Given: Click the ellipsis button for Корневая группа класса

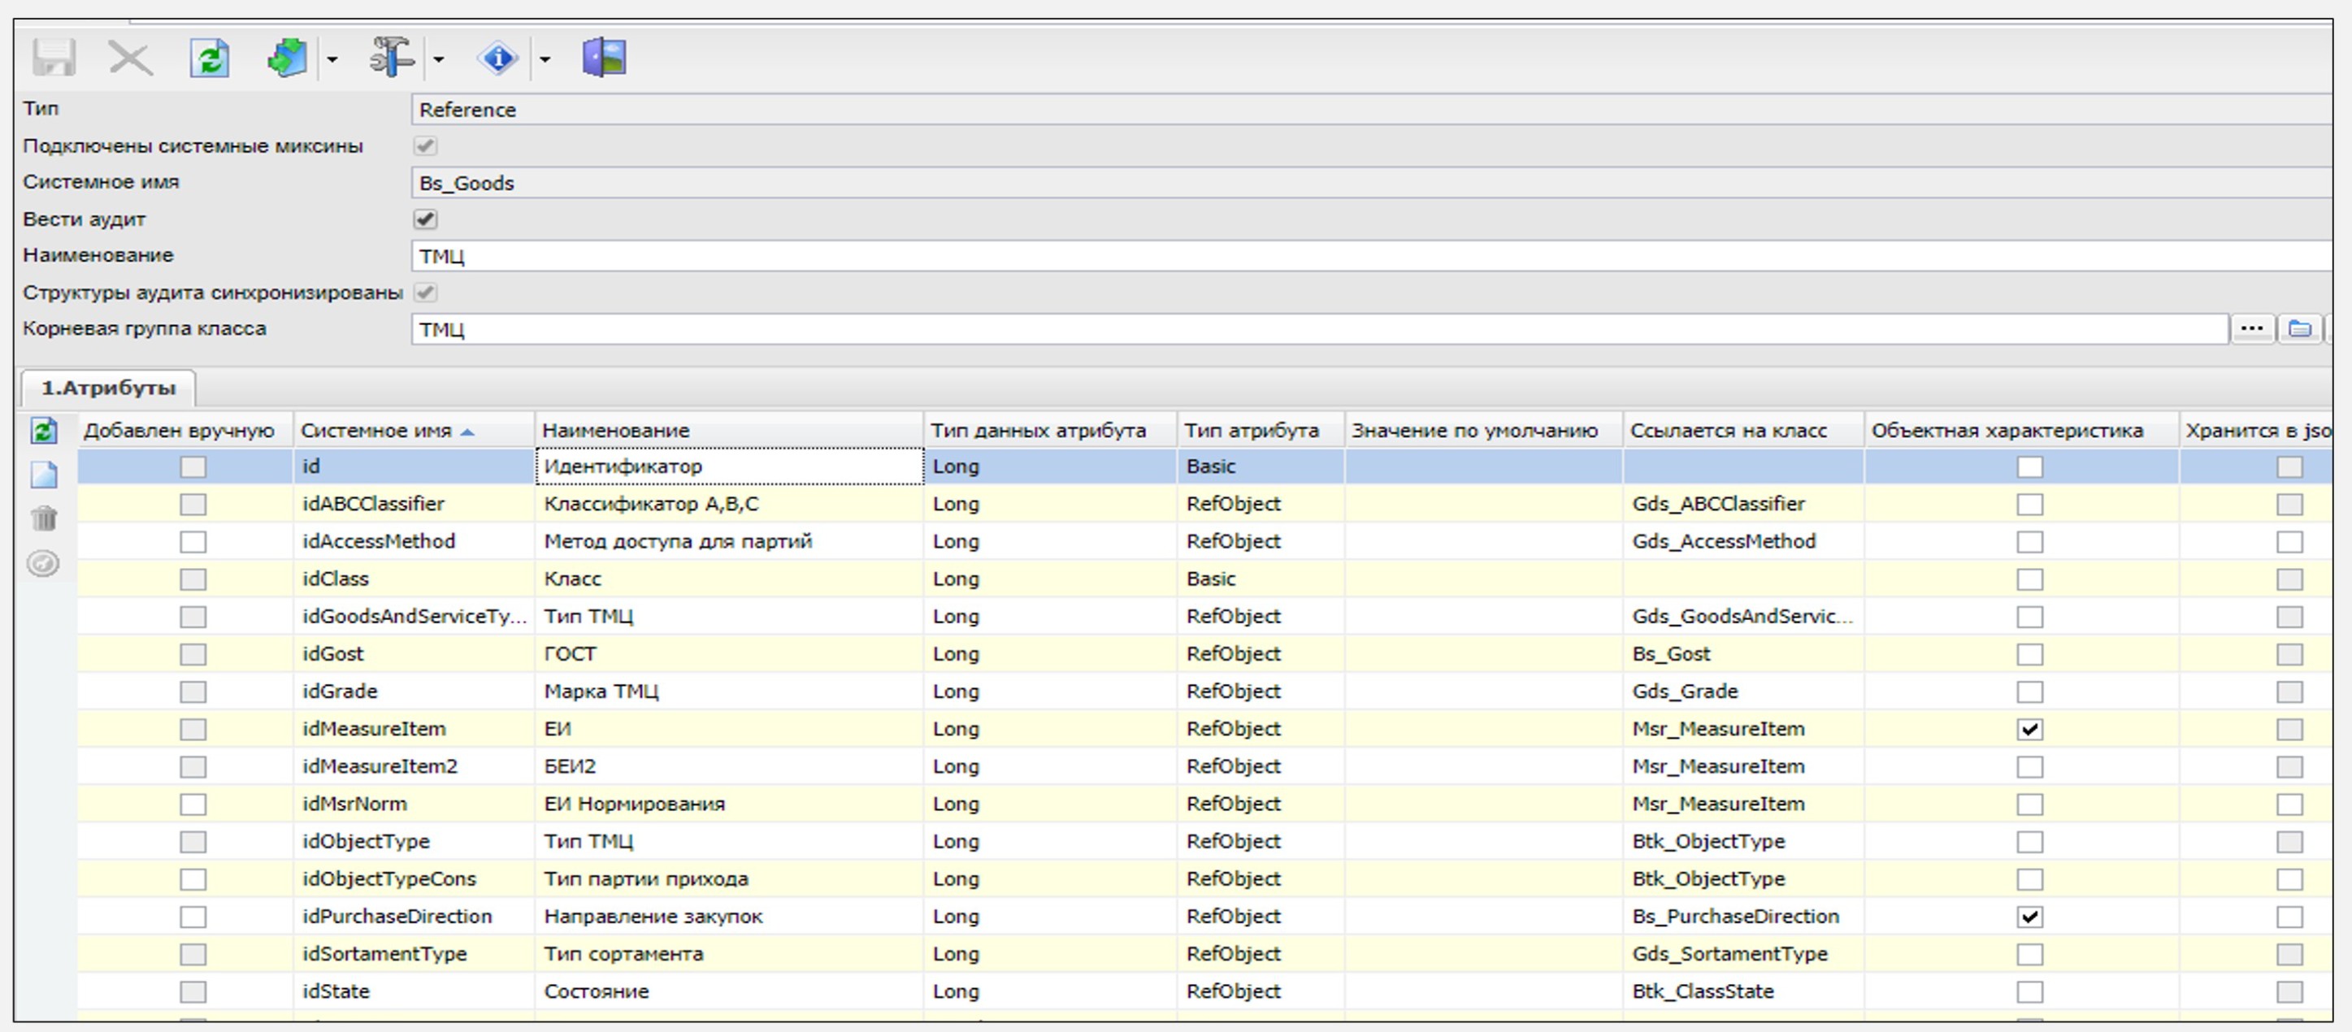Looking at the screenshot, I should point(2250,329).
